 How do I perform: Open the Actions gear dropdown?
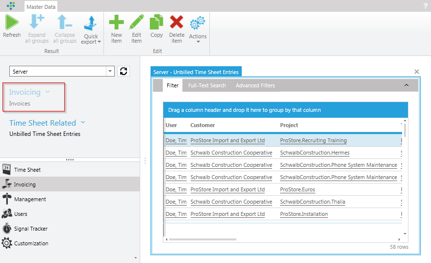pos(198,29)
